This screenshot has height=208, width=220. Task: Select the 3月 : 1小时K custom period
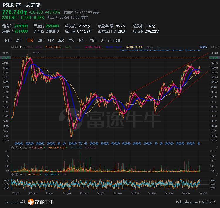[x=111, y=41]
